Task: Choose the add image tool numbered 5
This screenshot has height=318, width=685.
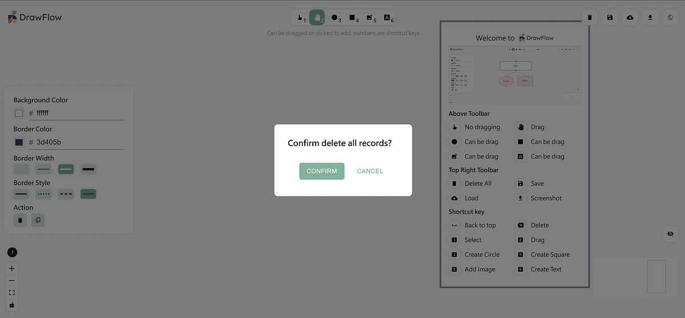Action: pos(370,18)
